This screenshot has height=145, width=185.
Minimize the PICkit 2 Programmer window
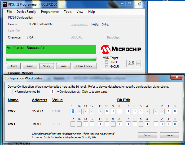click(x=122, y=3)
